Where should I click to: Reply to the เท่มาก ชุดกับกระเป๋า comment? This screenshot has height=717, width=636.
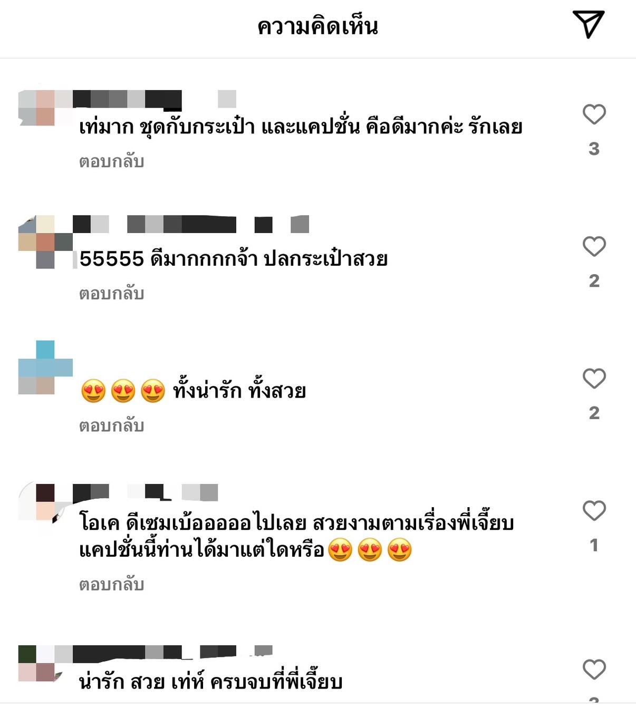(x=111, y=161)
